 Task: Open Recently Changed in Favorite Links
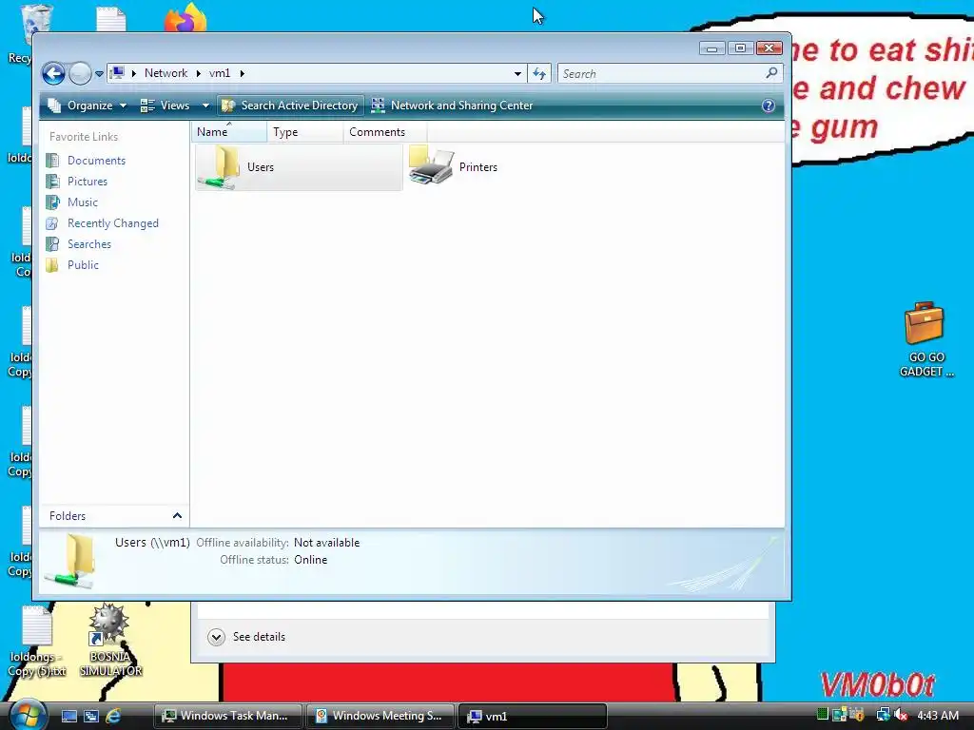(x=112, y=223)
